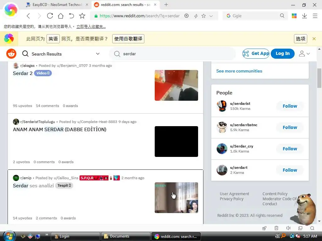Screen dimensions: 322x241
Task: Open the 选项 translation options button
Action: tap(300, 39)
